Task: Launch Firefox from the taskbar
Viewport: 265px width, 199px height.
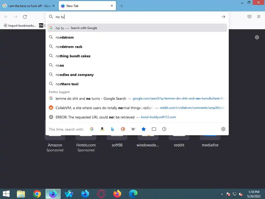Action: [117, 194]
